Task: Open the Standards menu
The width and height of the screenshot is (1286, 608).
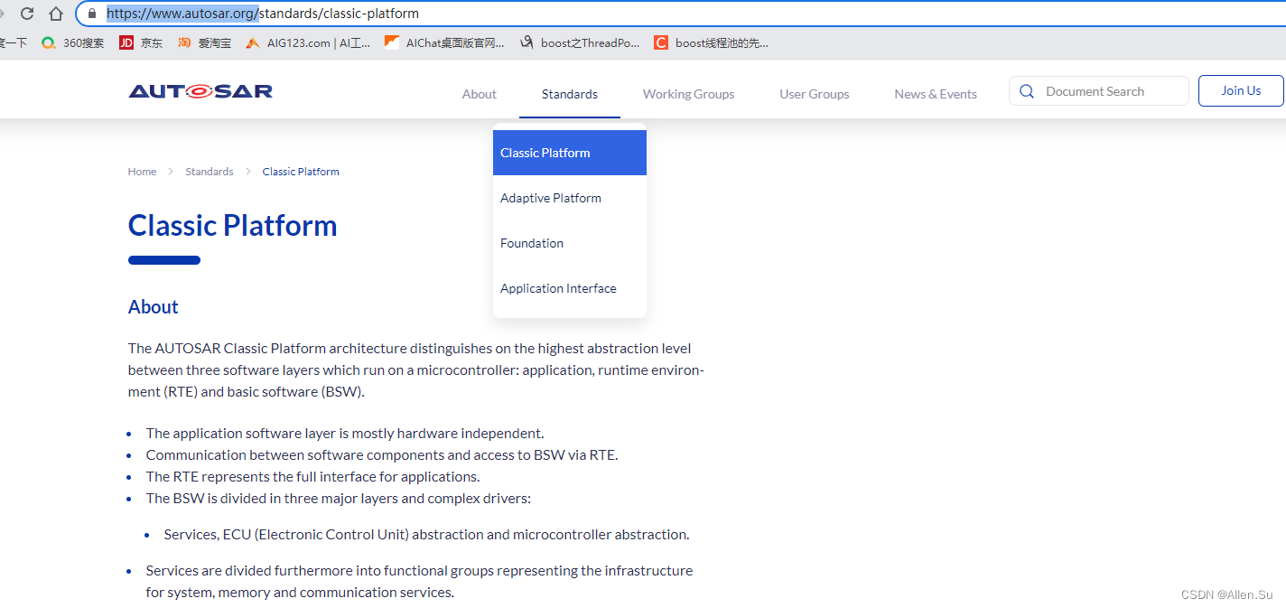Action: (x=570, y=94)
